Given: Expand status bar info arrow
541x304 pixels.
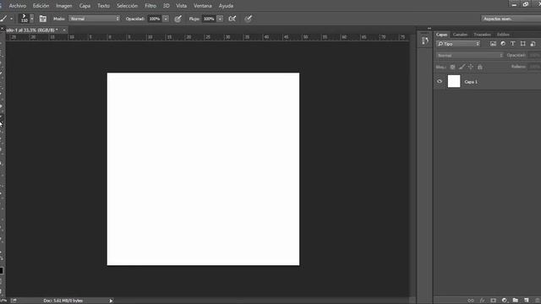Looking at the screenshot, I should coord(111,301).
